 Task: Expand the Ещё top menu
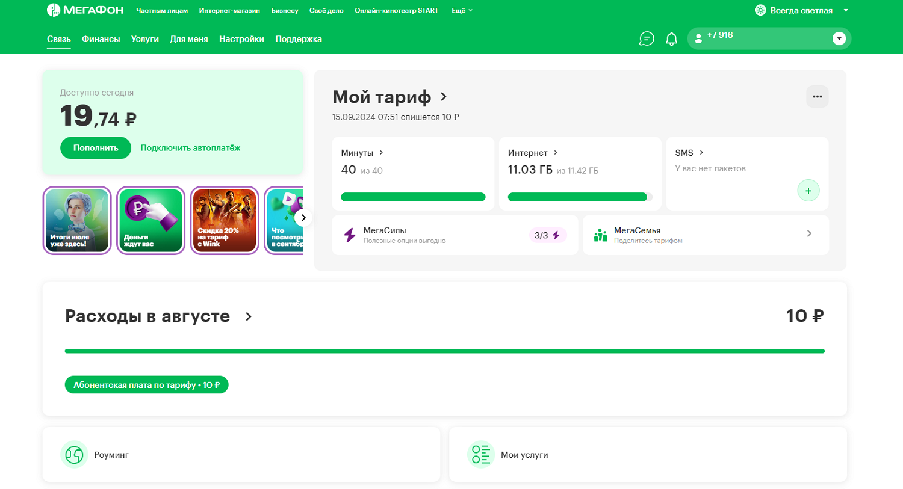coord(462,11)
